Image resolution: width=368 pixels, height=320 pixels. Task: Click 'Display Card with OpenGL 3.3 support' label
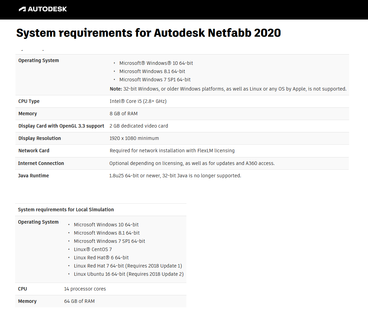(x=61, y=126)
